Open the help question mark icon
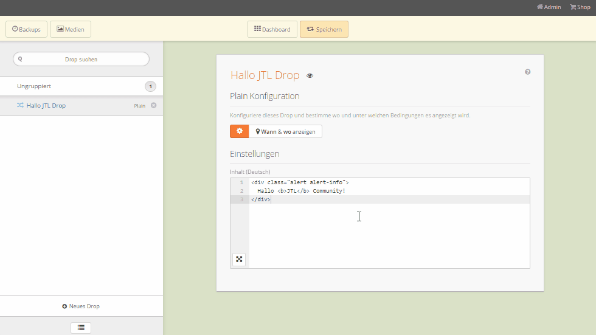The image size is (596, 335). pyautogui.click(x=527, y=72)
